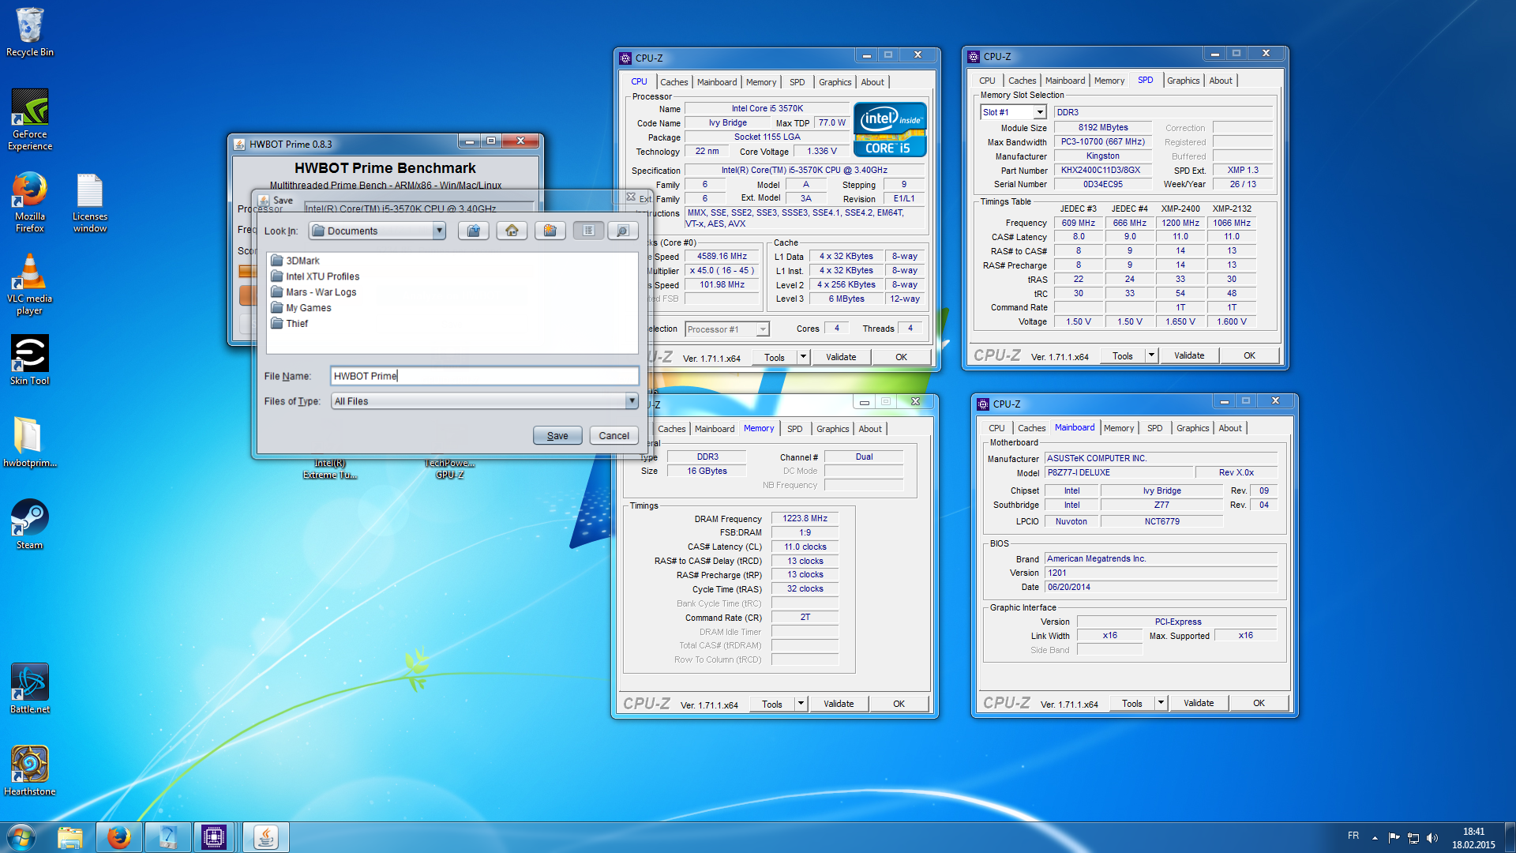Launch VLC media player shortcut
The width and height of the screenshot is (1516, 853).
tap(30, 284)
